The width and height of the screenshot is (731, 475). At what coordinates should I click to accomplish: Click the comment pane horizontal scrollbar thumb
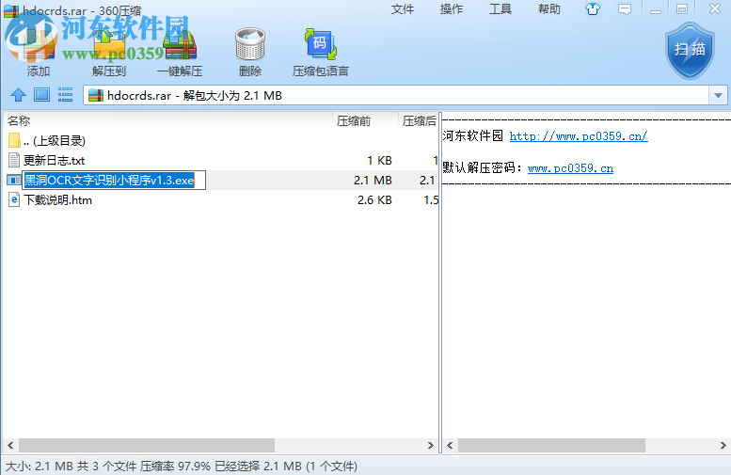(551, 445)
